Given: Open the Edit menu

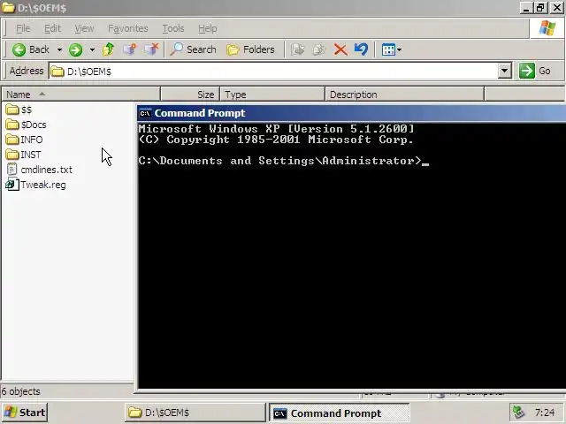Looking at the screenshot, I should pyautogui.click(x=53, y=28).
